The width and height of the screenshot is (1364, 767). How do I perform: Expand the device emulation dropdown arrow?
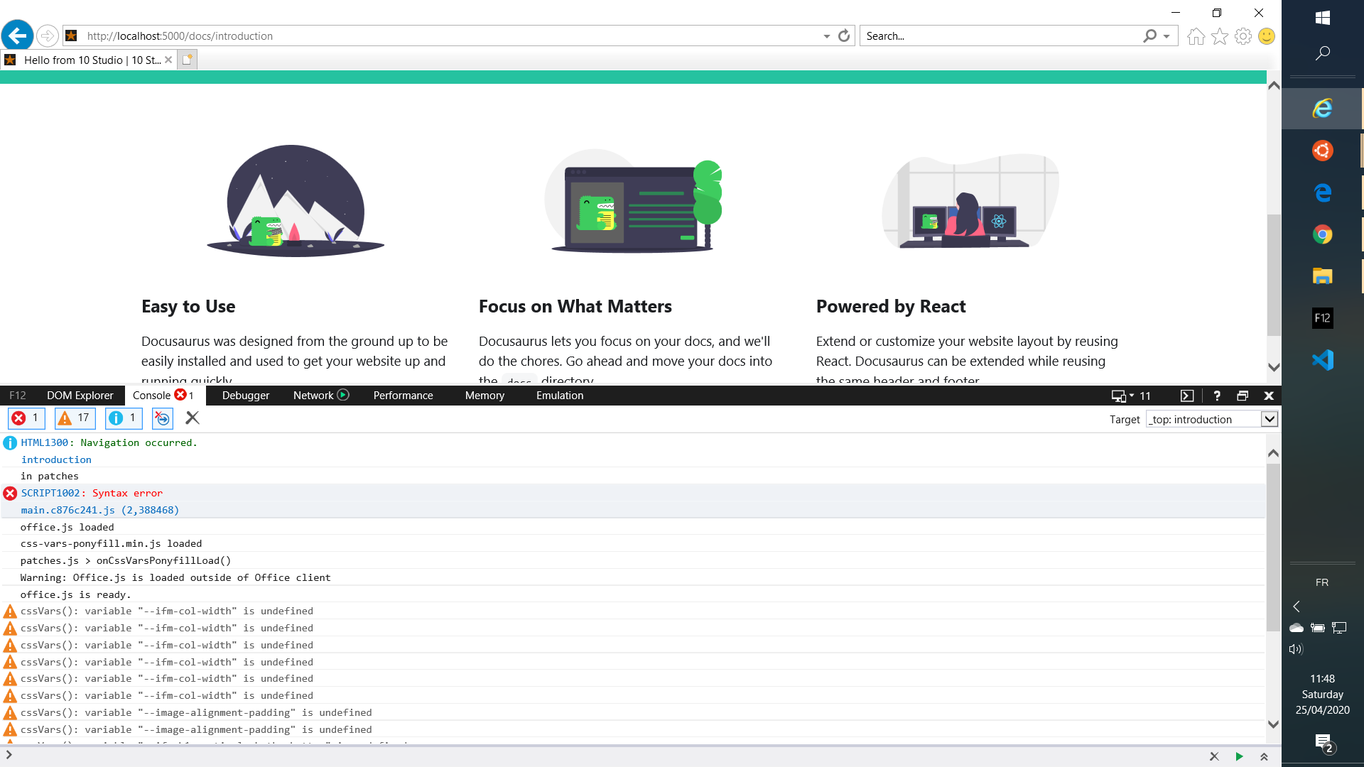click(1132, 396)
